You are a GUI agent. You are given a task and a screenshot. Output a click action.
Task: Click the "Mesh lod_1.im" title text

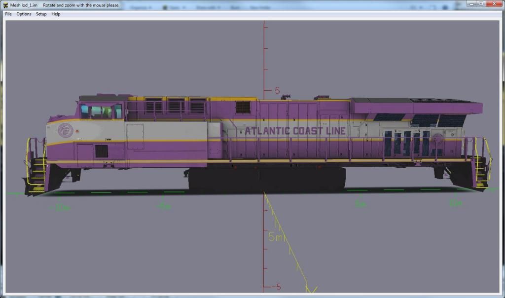pos(24,5)
